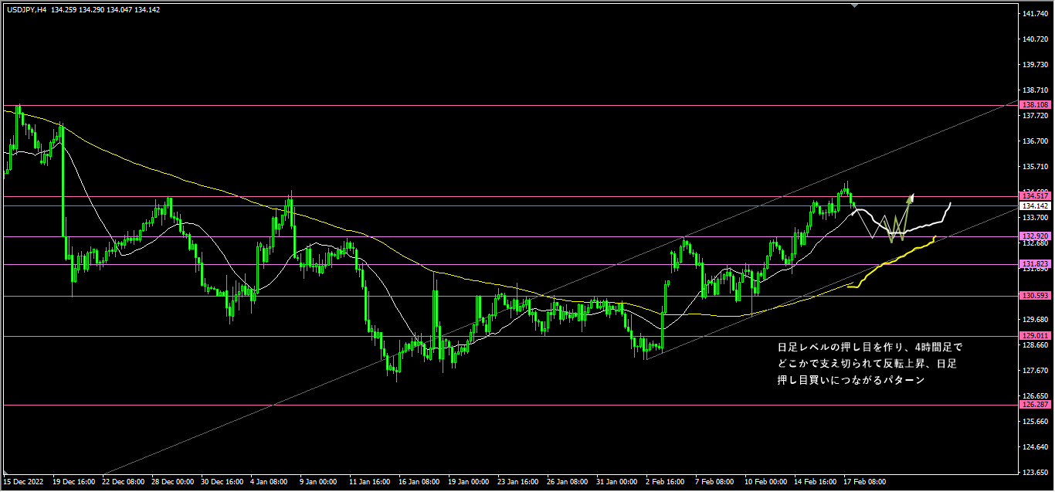Click the 130.593 price level label
Viewport: 1055px width, 492px height.
pos(1033,296)
